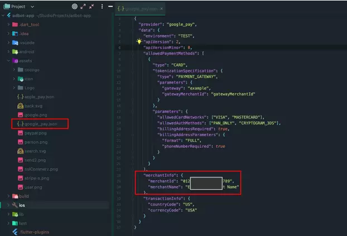Expand the icon folder

coord(14,79)
